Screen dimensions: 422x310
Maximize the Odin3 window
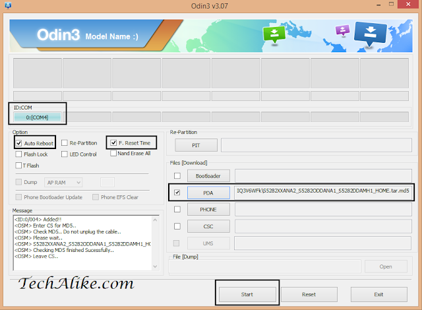click(x=391, y=5)
